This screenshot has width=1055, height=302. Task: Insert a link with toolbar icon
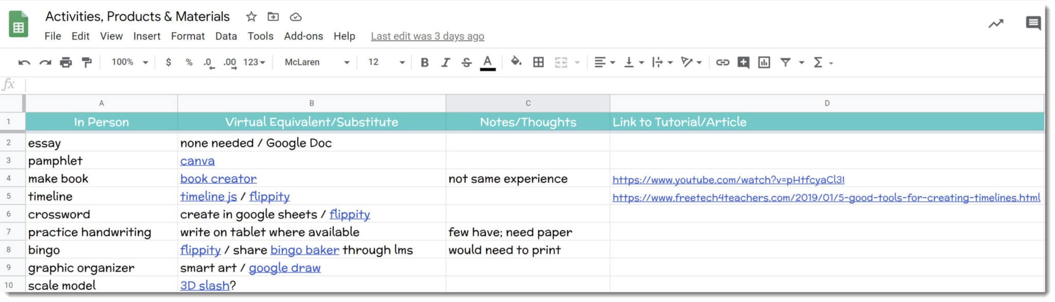(722, 62)
